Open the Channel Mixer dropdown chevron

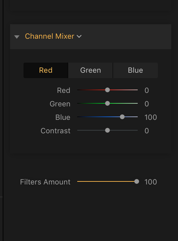pyautogui.click(x=79, y=36)
